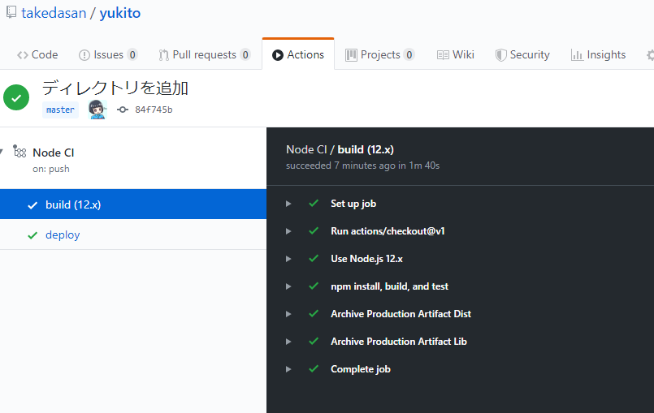Select the Actions tab
Screen dimensions: 654x413
click(x=298, y=54)
